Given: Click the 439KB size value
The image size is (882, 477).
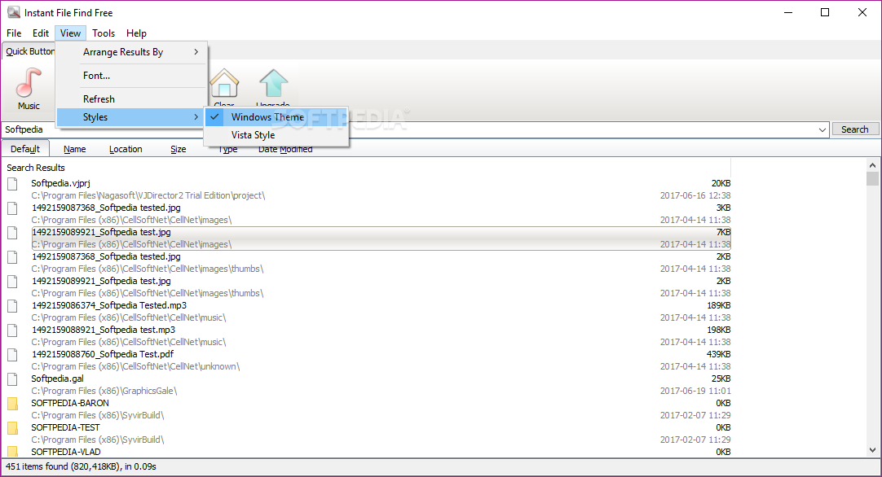Looking at the screenshot, I should point(719,355).
